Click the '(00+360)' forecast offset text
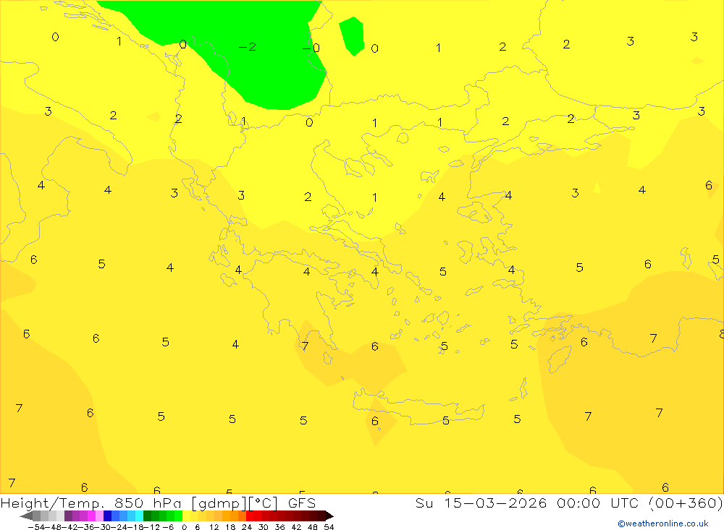Viewport: 724px width, 530px height. 686,503
